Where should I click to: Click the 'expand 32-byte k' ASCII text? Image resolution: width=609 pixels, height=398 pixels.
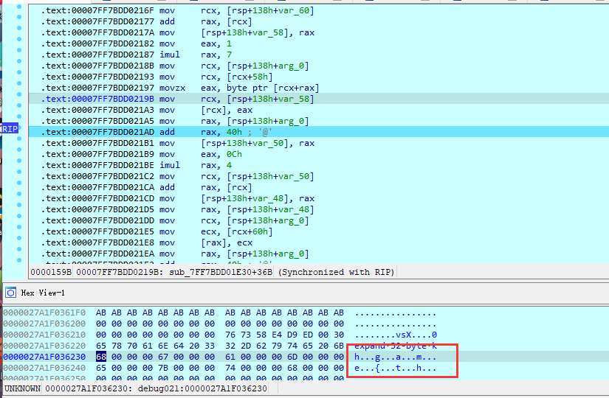click(x=396, y=345)
